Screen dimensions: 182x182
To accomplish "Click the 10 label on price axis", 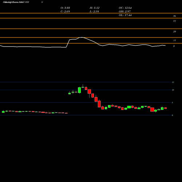I will [173, 90].
